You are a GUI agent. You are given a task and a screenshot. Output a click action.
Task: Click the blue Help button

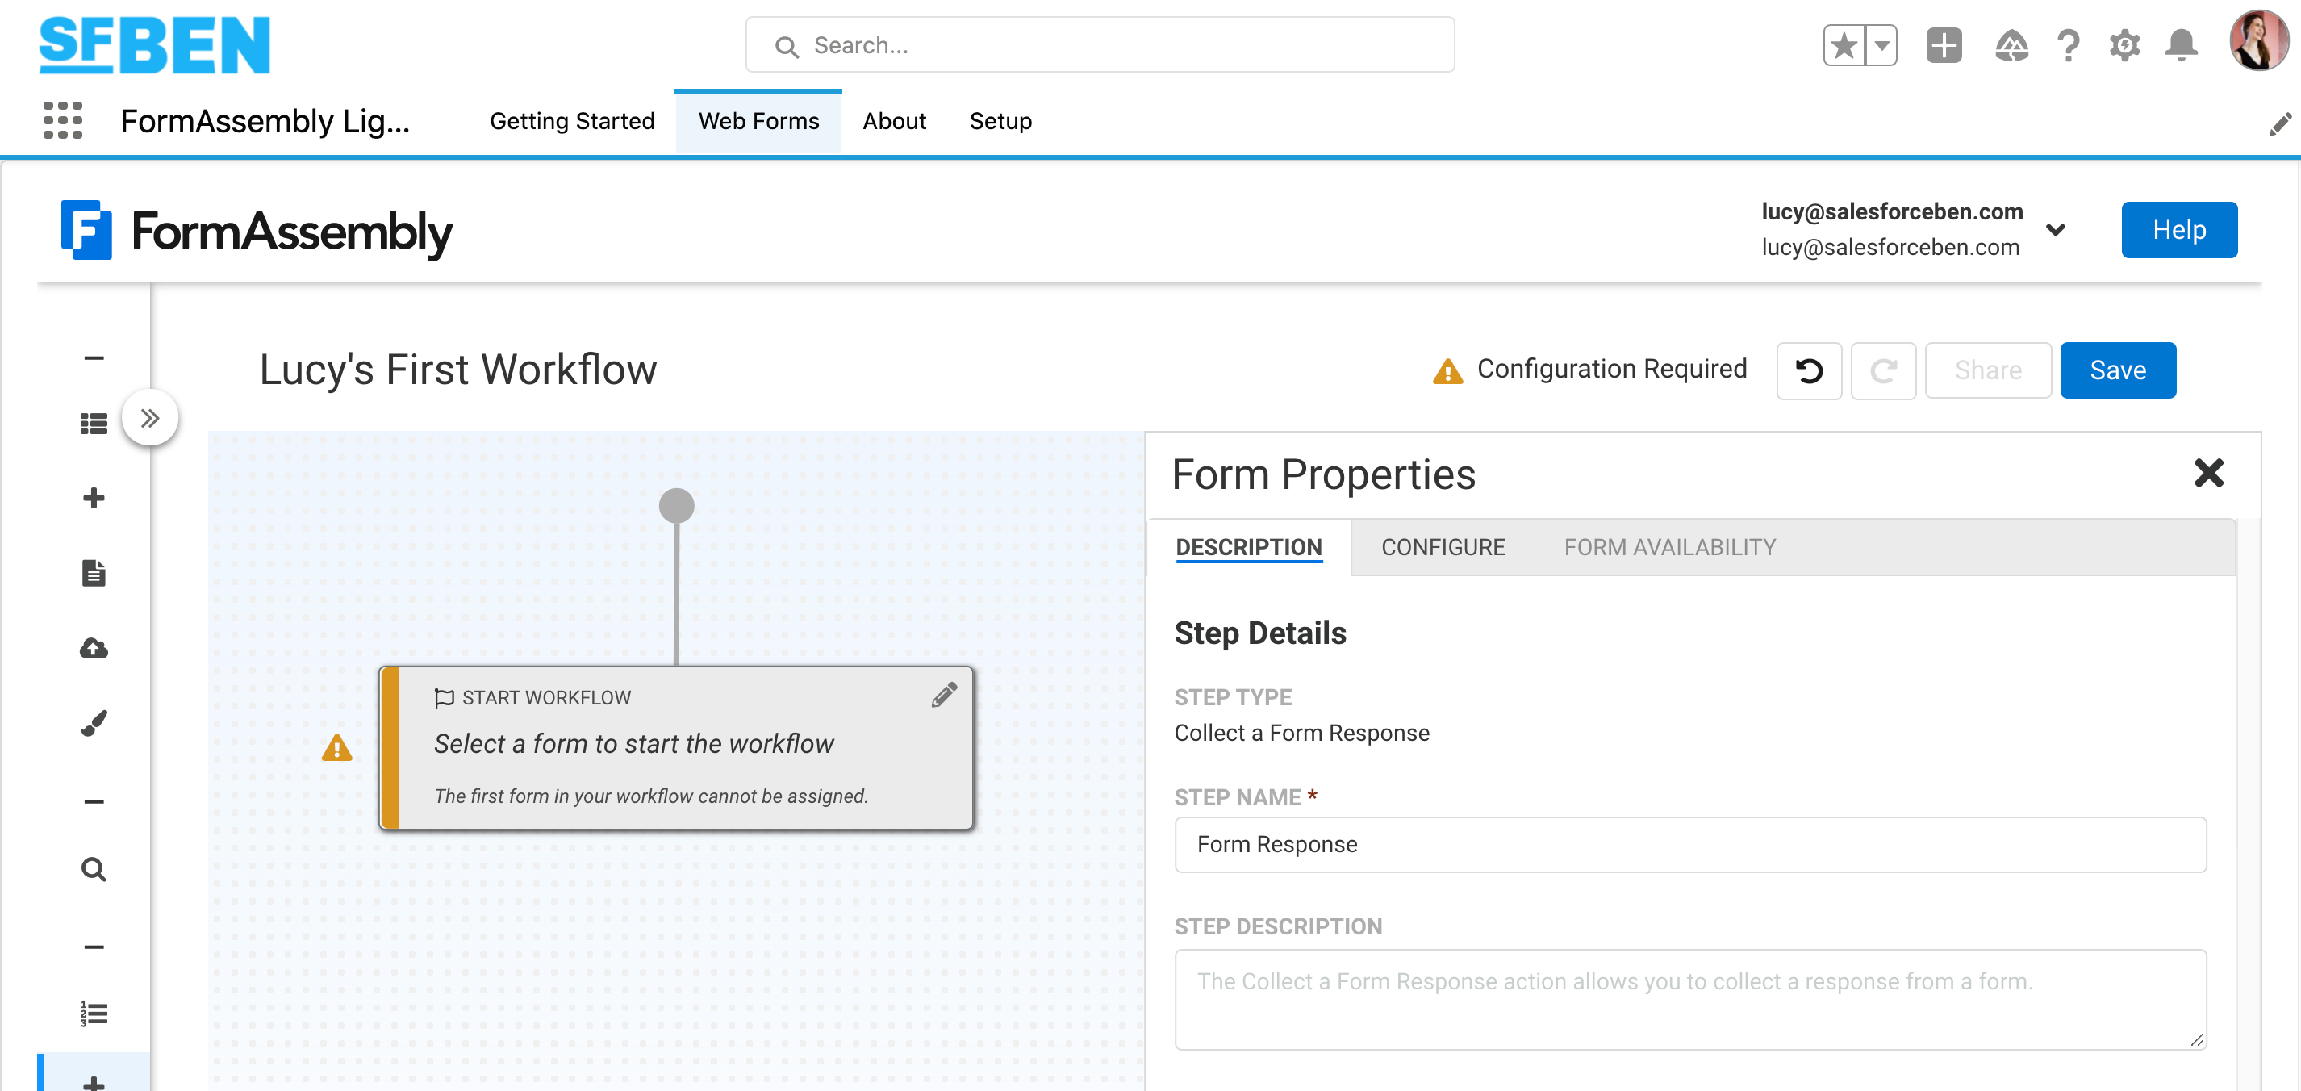(2178, 230)
